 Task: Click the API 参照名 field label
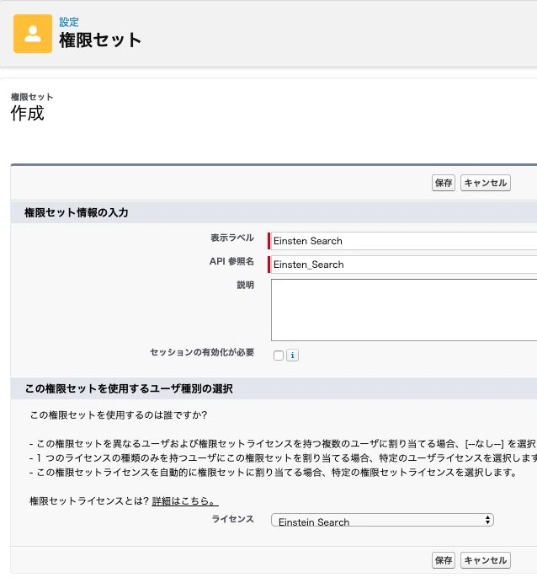(231, 261)
